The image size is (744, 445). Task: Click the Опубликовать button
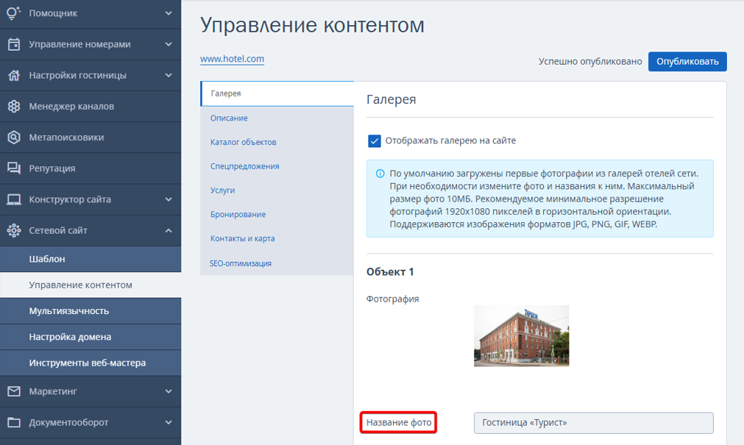[x=687, y=62]
